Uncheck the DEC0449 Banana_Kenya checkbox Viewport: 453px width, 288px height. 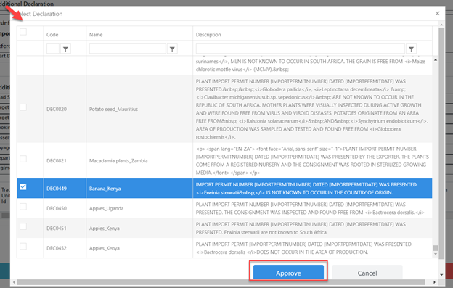pyautogui.click(x=23, y=186)
